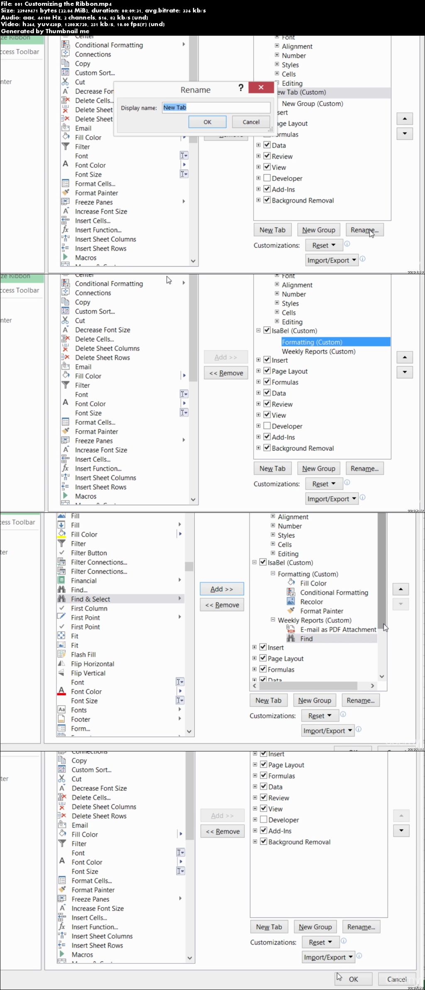Toggle Insert checkbox in frame listing Recolor

263,647
